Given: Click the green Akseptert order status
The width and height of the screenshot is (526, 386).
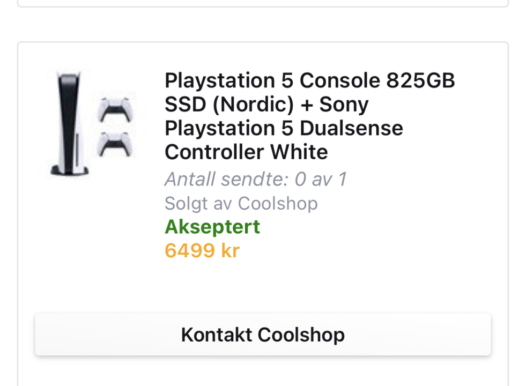Looking at the screenshot, I should 212,227.
